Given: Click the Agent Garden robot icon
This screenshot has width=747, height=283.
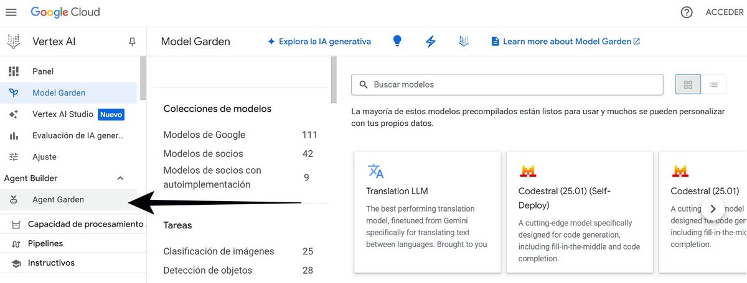Looking at the screenshot, I should 14,199.
